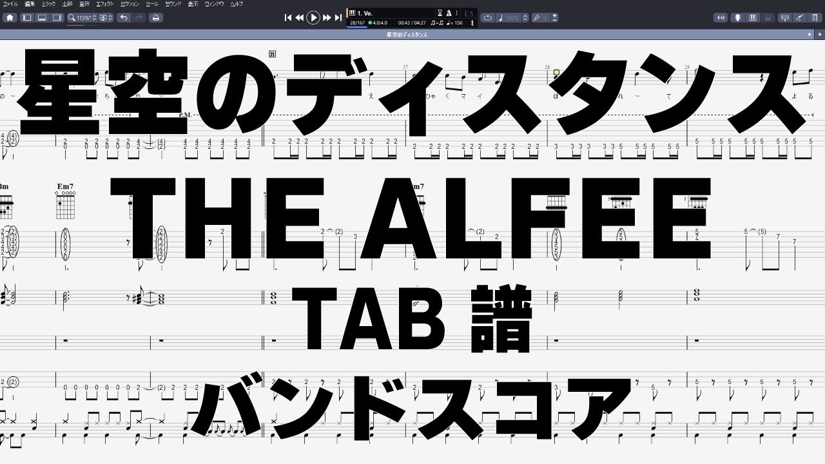This screenshot has width=825, height=464.
Task: Toggle the count-in hourglass icon
Action: tap(440, 12)
